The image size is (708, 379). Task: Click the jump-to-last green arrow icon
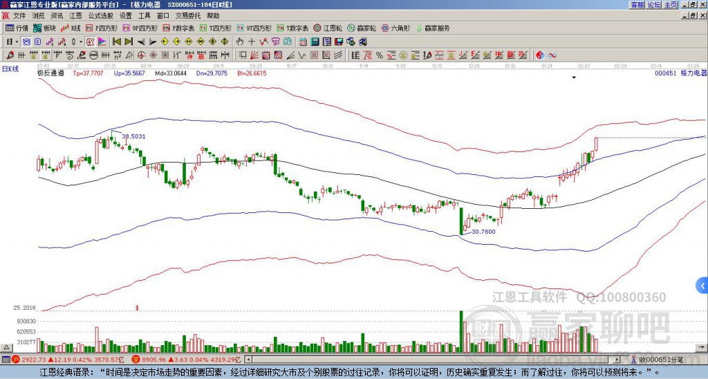coord(129,42)
